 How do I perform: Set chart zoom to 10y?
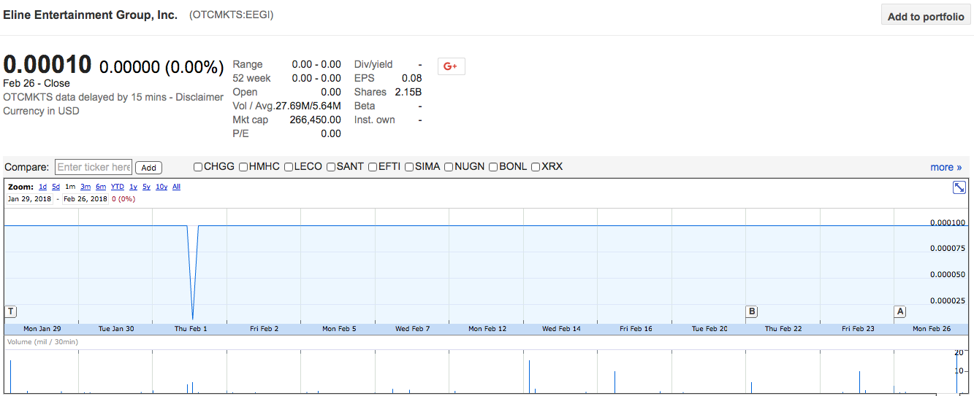(161, 187)
